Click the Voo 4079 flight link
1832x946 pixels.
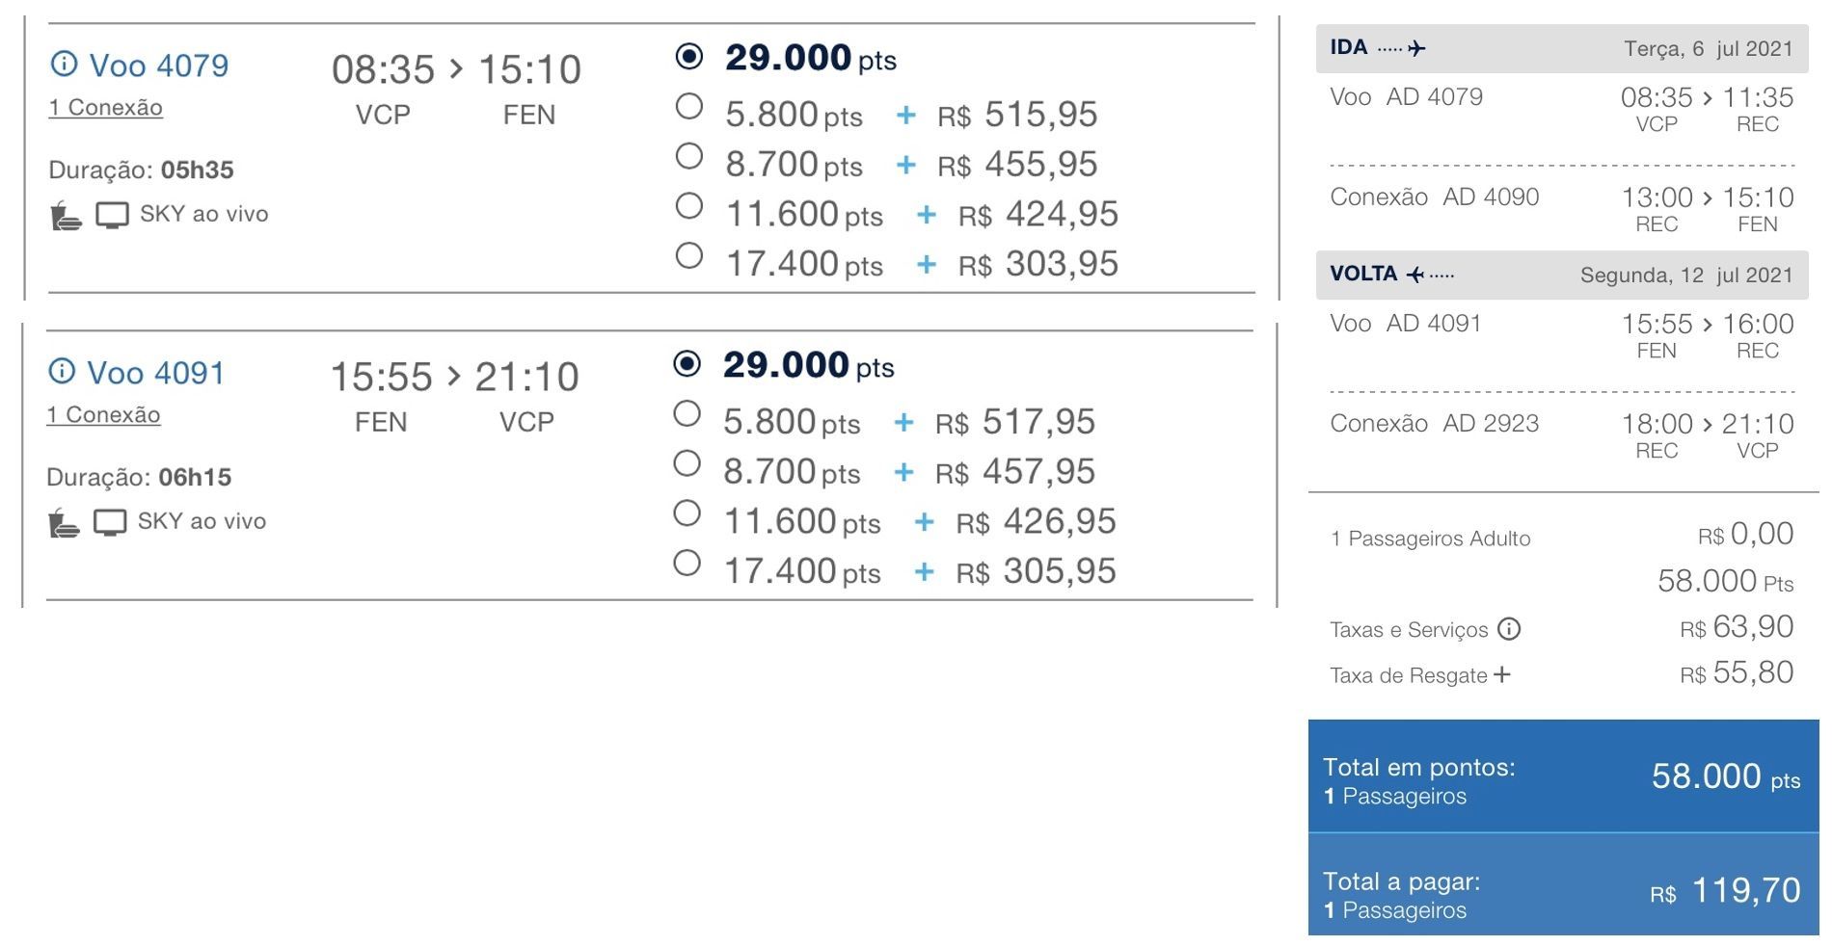click(x=158, y=66)
